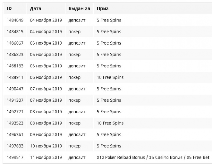Click ID 1492771 cell
This screenshot has height=164, width=212.
point(15,112)
